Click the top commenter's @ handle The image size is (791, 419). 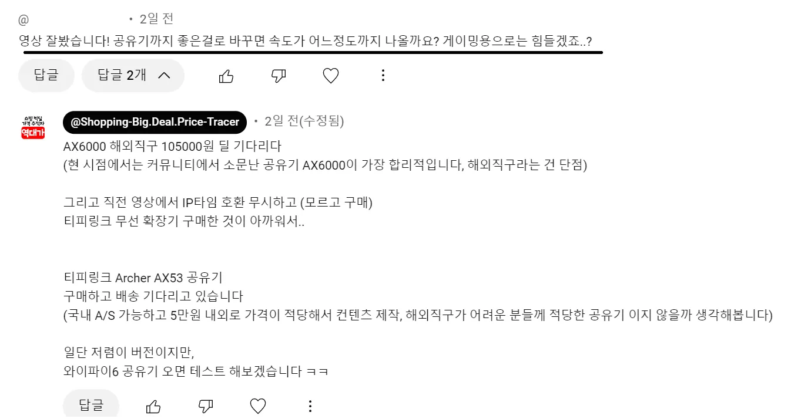[24, 20]
